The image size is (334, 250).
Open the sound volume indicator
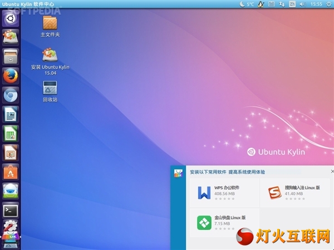302,4
